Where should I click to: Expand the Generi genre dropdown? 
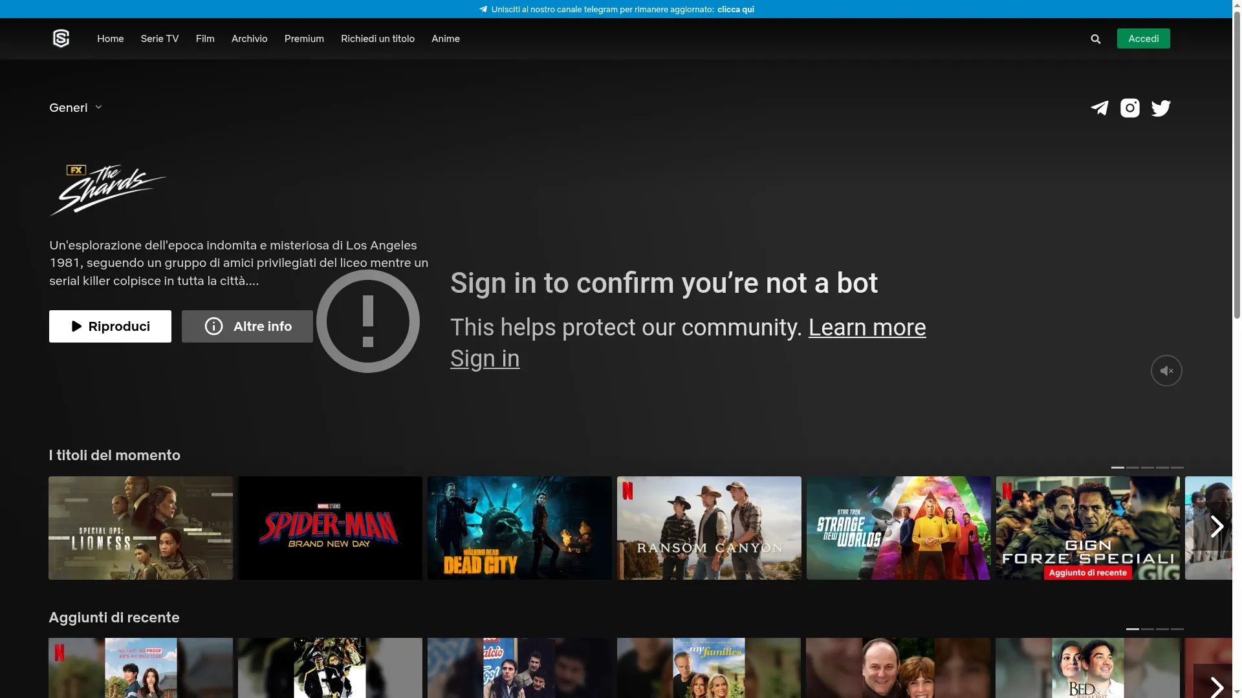76,108
